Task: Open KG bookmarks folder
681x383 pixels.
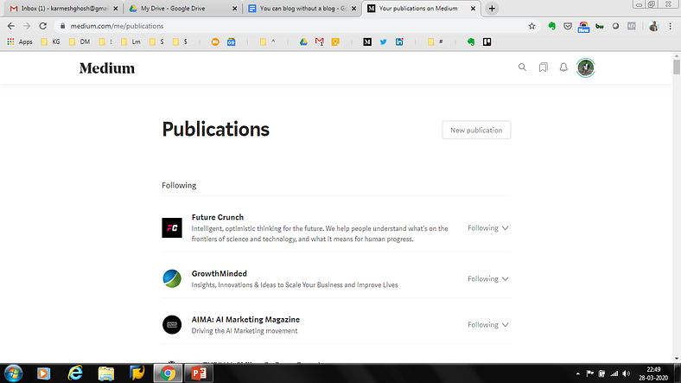Action: click(x=50, y=41)
